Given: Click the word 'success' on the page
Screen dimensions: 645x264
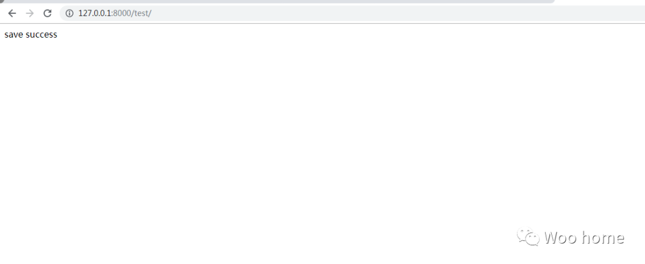Looking at the screenshot, I should (42, 35).
